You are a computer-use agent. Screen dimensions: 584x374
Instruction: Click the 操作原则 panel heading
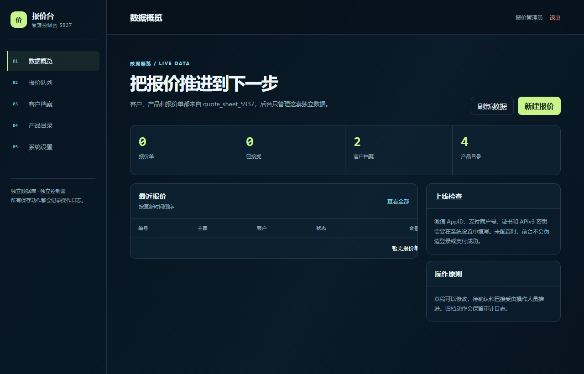click(x=448, y=274)
